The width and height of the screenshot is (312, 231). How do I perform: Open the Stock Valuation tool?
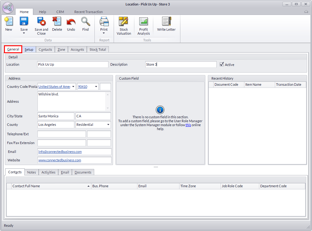(x=124, y=22)
